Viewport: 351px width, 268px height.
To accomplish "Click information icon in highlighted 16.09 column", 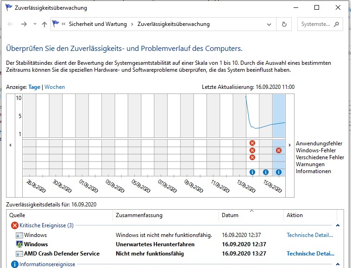I will [x=279, y=172].
